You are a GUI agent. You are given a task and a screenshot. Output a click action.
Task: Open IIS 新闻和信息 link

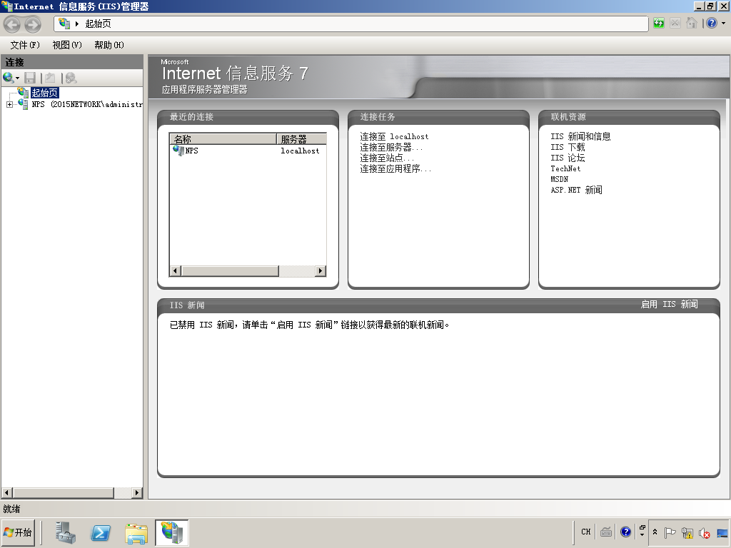coord(580,136)
